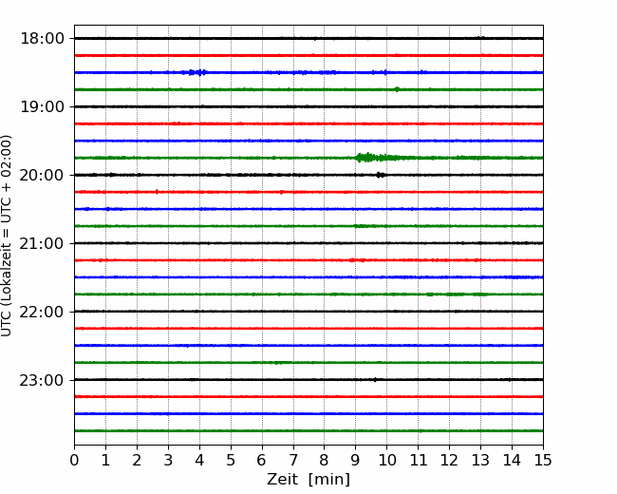
Task: Click the x-axis tick label 9
Action: pyautogui.click(x=355, y=461)
